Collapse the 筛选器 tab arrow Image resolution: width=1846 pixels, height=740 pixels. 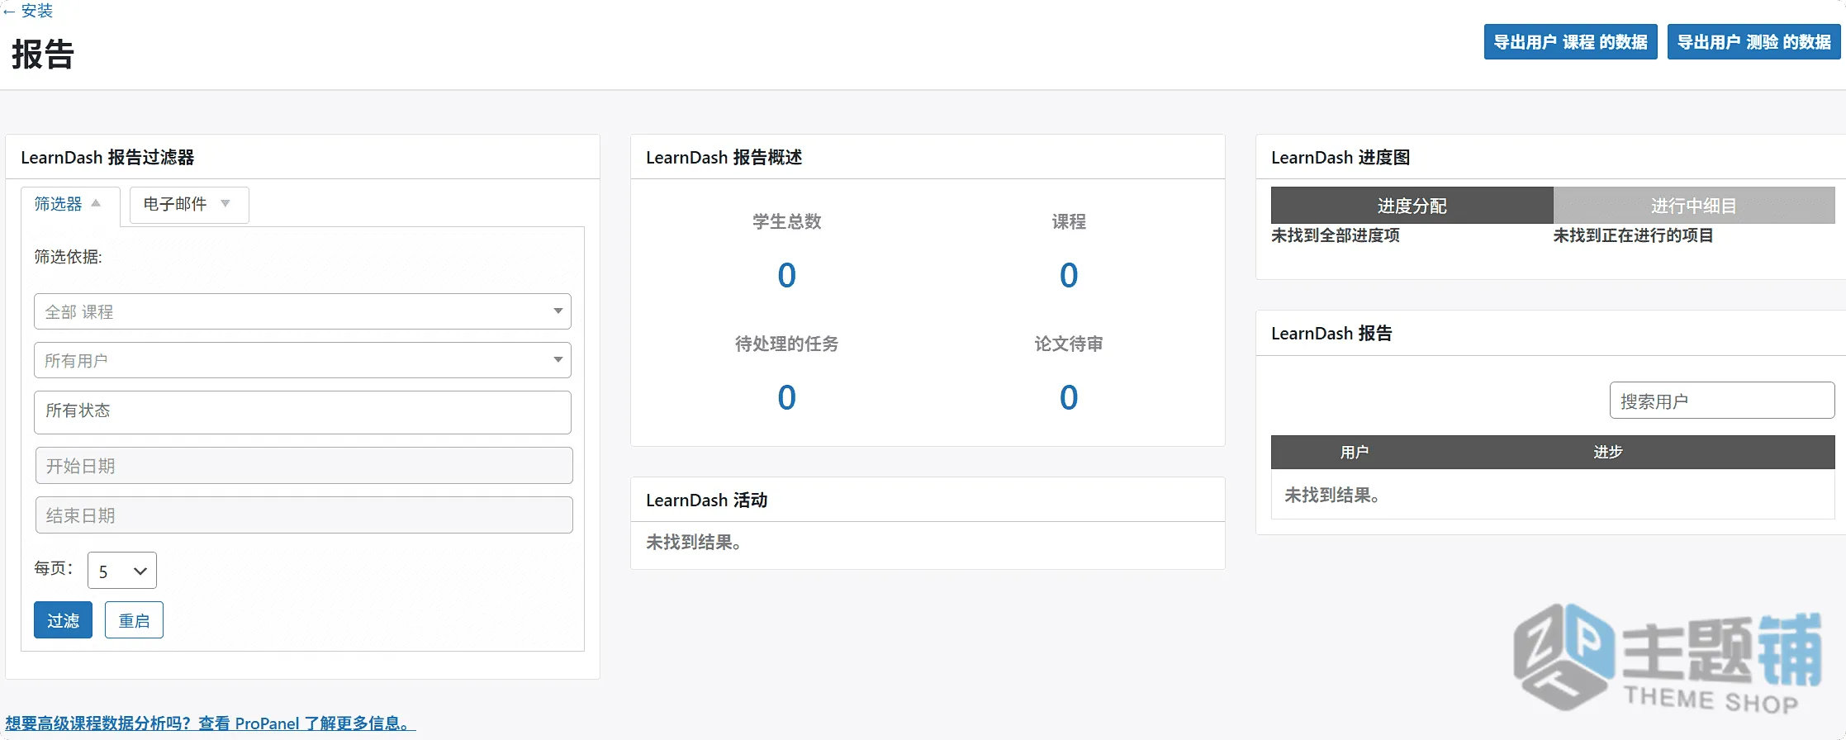(x=96, y=203)
